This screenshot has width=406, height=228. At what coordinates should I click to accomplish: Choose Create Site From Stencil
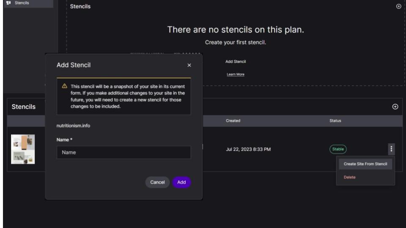coord(365,164)
